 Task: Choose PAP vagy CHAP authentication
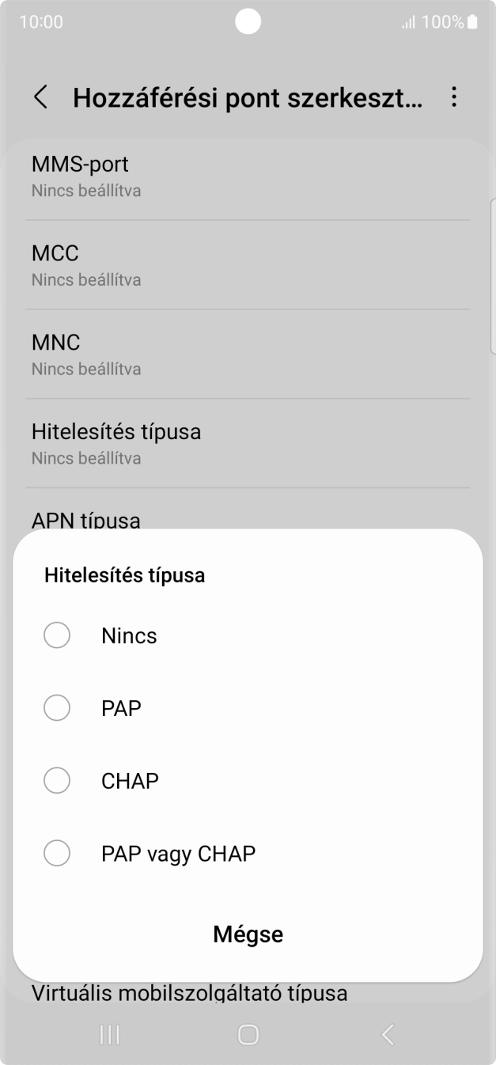[179, 853]
